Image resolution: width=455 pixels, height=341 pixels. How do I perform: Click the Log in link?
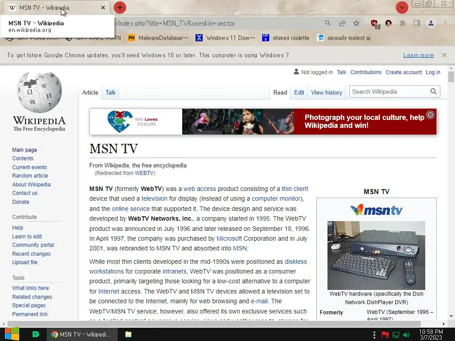tap(433, 72)
